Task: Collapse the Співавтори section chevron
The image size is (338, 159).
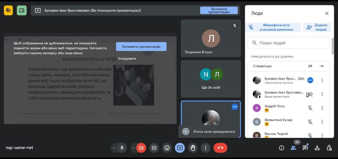Action: point(322,66)
